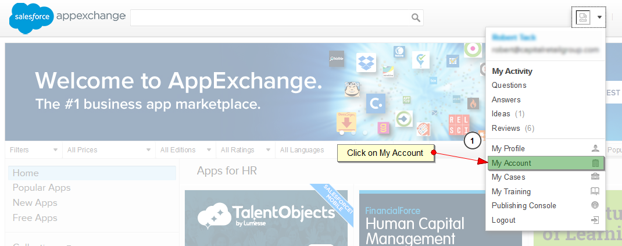Open the TalentObjects app tile
Image resolution: width=622 pixels, height=246 pixels.
[x=266, y=218]
